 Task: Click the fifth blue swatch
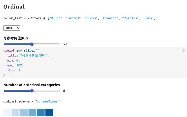click(x=41, y=112)
